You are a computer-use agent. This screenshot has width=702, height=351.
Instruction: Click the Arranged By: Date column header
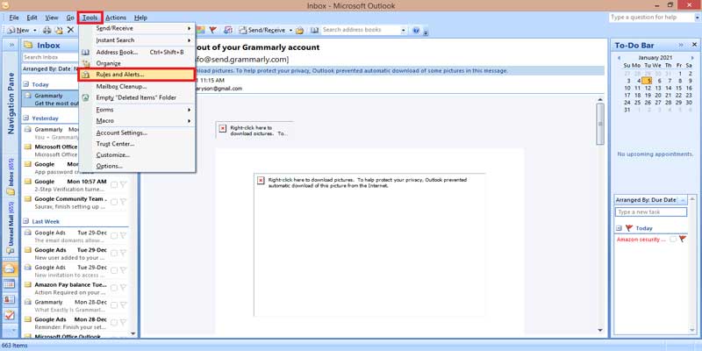pos(47,68)
